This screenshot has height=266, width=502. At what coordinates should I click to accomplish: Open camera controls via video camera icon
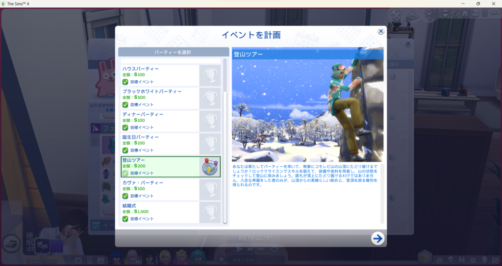coord(476,13)
